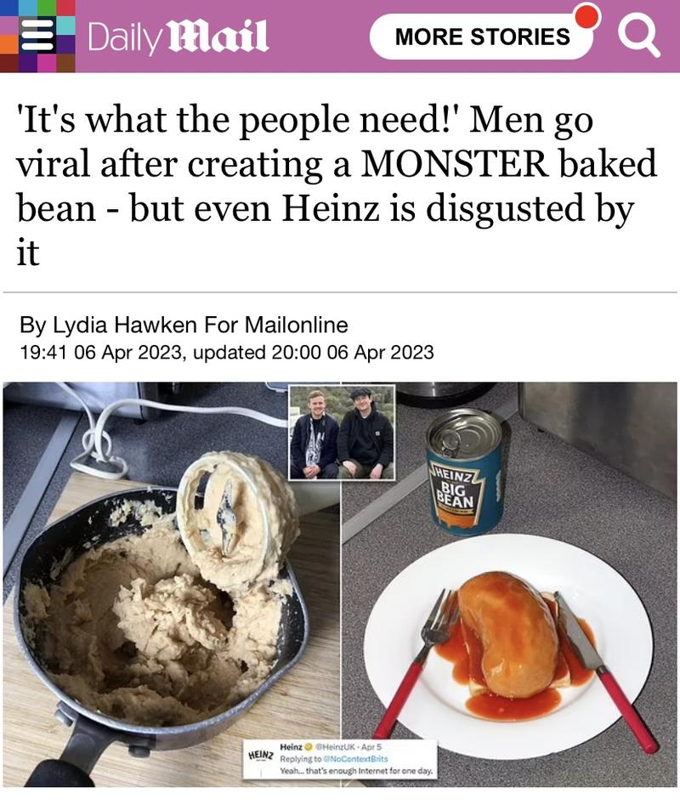Click the Heinz verified badge icon
The width and height of the screenshot is (680, 810).
[309, 747]
